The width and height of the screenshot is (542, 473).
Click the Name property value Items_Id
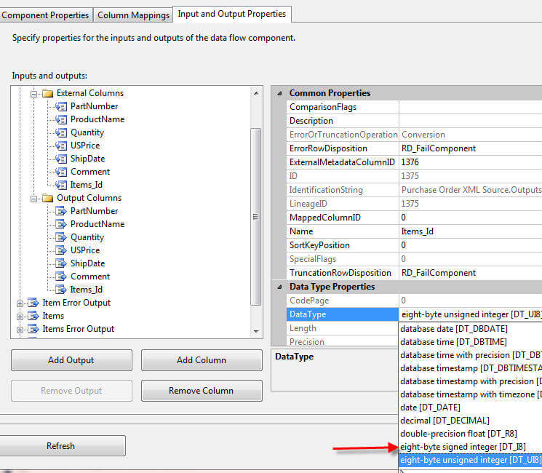point(469,231)
